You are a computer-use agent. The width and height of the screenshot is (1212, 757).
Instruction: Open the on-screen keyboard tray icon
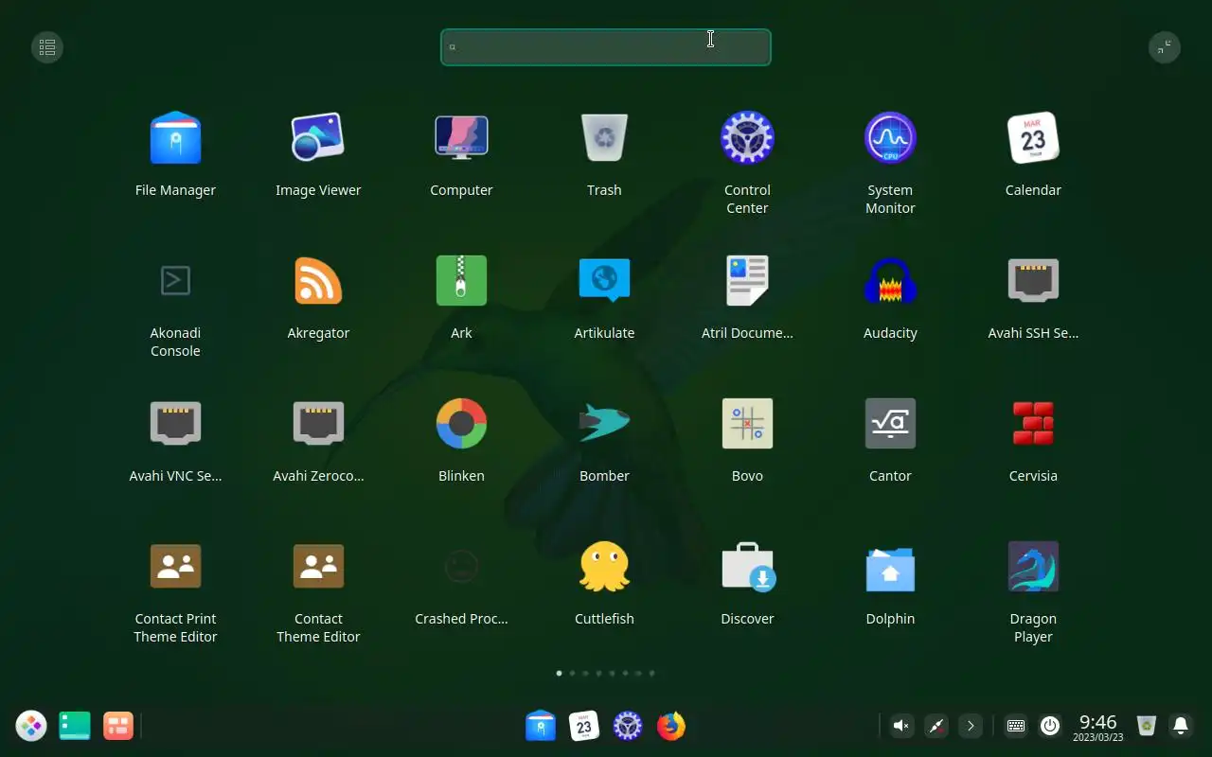(1016, 726)
